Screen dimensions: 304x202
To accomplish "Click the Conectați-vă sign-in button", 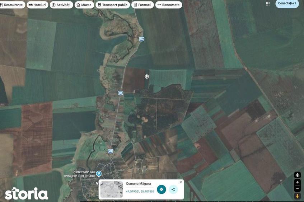I will 287,4.
